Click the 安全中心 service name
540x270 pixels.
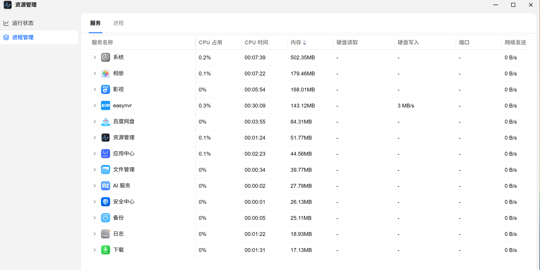(x=124, y=202)
